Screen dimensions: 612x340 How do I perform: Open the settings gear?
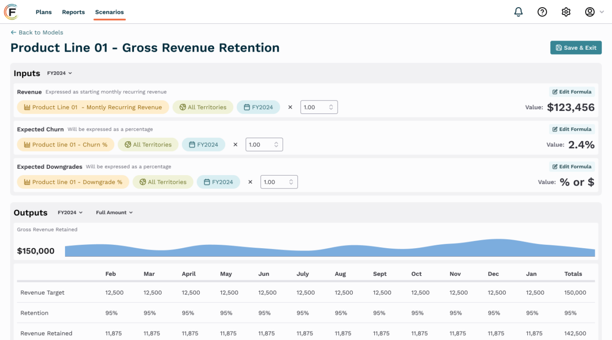[566, 11]
